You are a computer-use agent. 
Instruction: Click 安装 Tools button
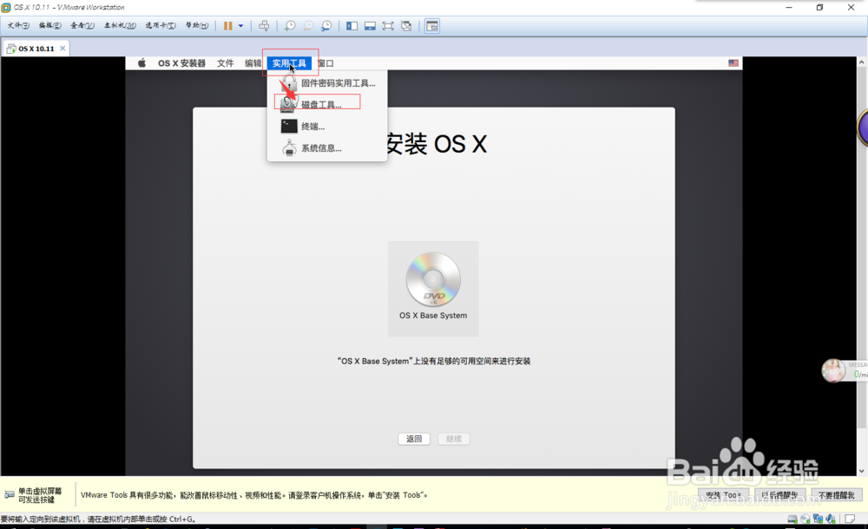coord(724,494)
